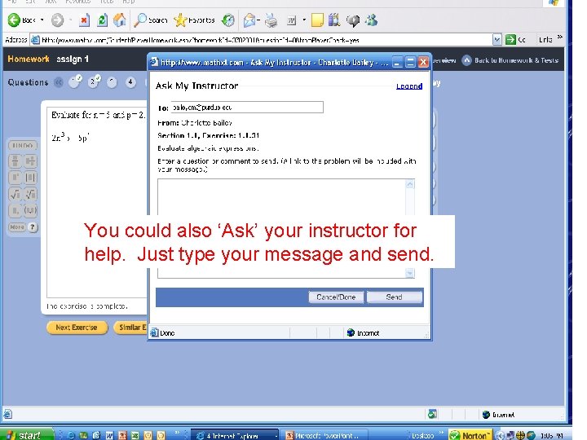This screenshot has height=440, width=587.
Task: Click Back to Homework & Tests link
Action: point(510,60)
